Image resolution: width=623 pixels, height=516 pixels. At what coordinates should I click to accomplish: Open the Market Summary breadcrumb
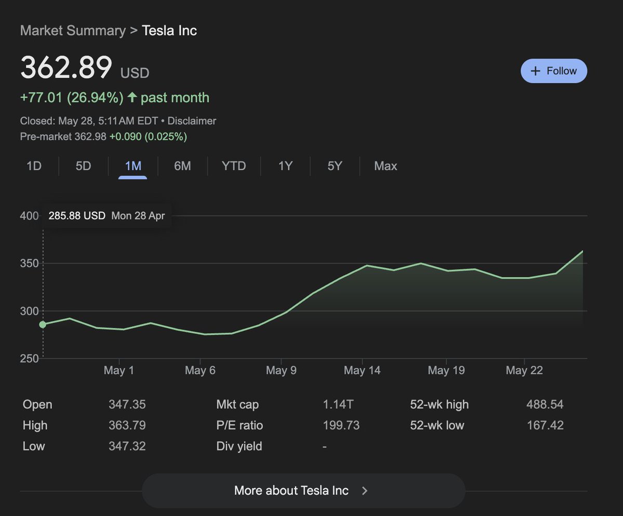(x=72, y=31)
